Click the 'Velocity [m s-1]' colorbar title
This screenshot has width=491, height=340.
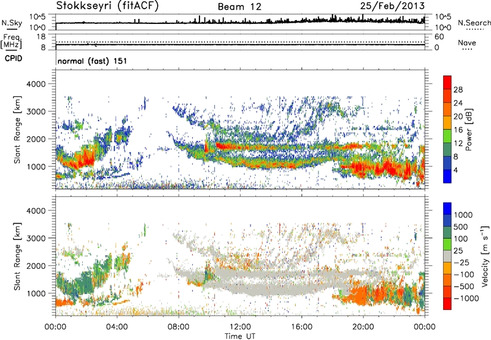pos(485,256)
